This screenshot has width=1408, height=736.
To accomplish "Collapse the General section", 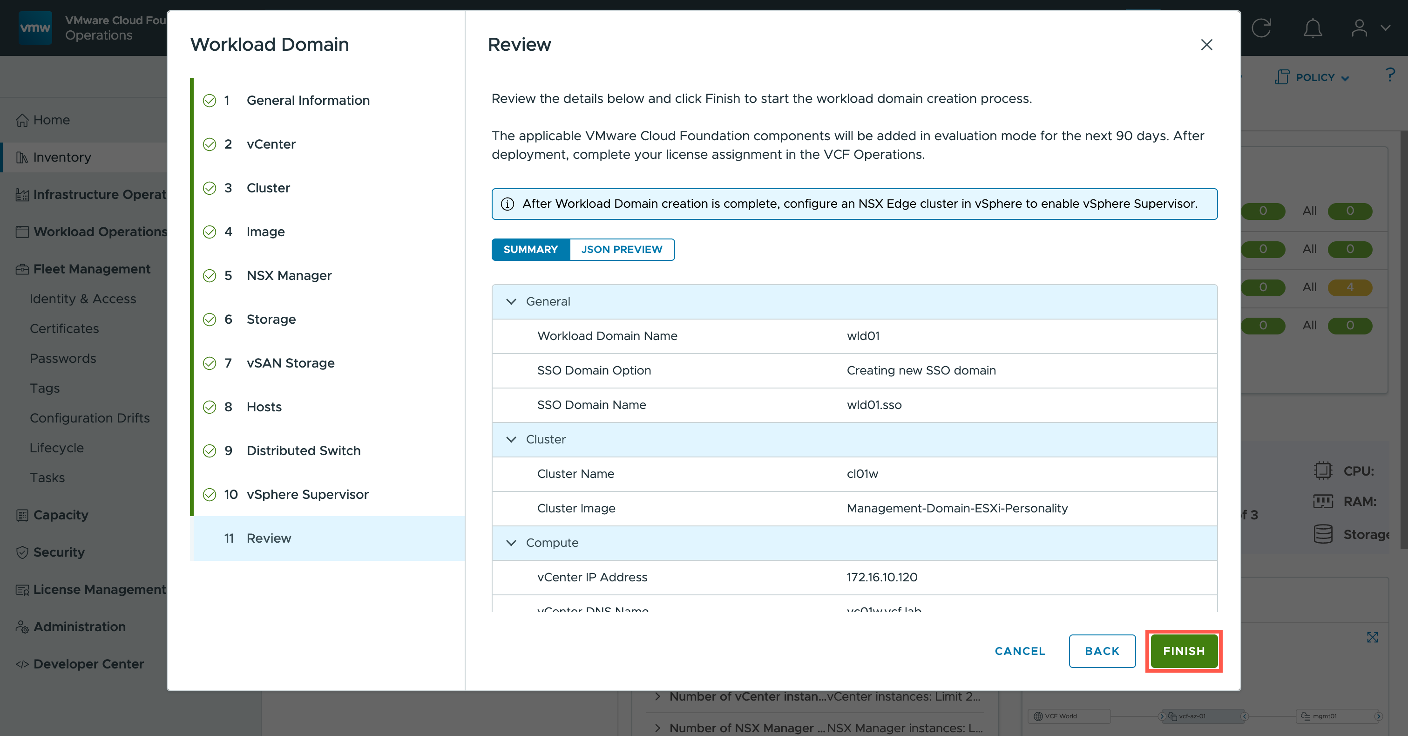I will (x=511, y=301).
